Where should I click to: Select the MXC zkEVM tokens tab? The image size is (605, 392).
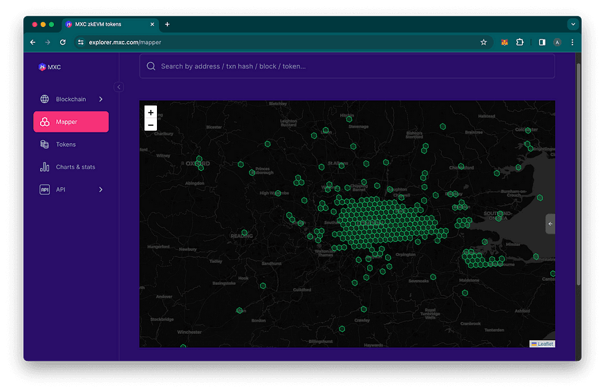[110, 24]
